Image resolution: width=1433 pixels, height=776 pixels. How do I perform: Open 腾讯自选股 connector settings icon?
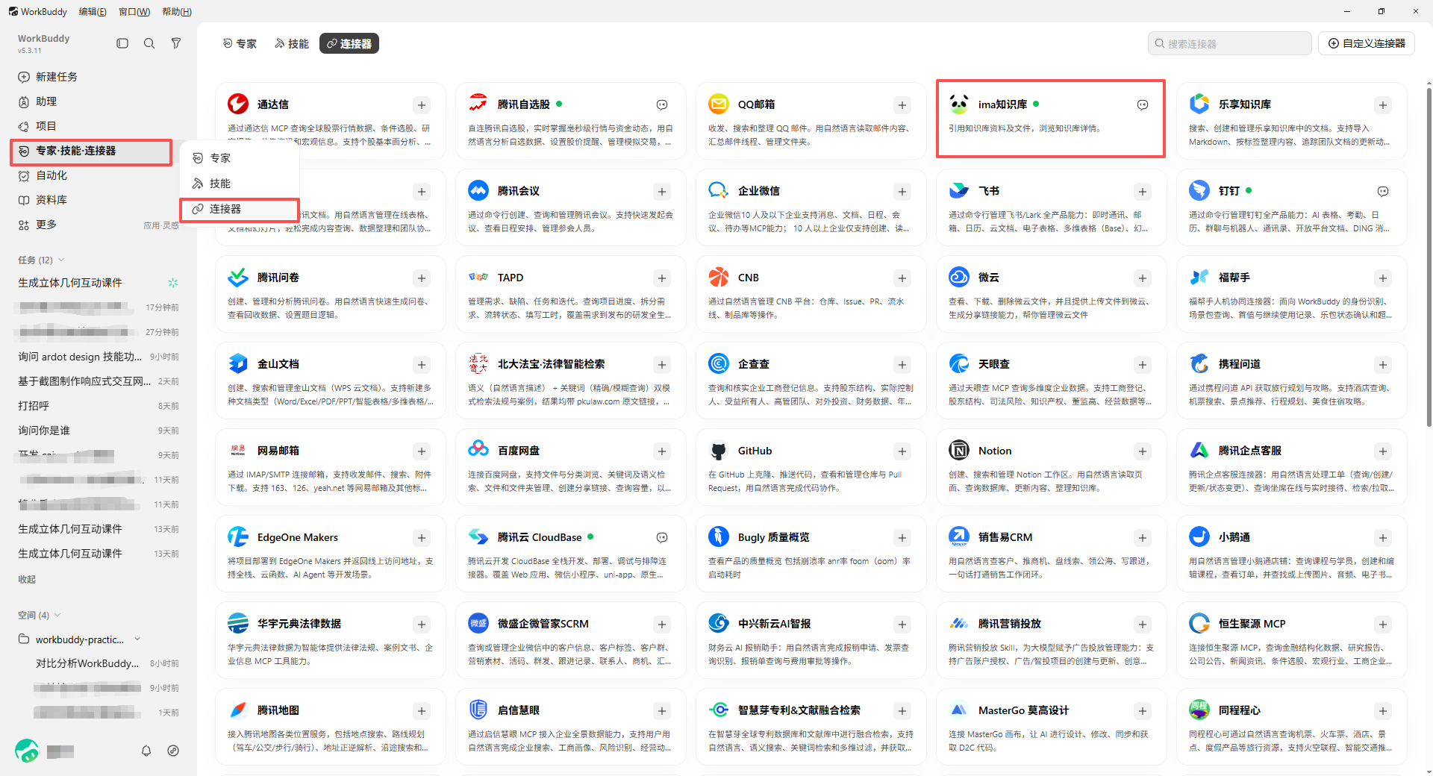(662, 105)
